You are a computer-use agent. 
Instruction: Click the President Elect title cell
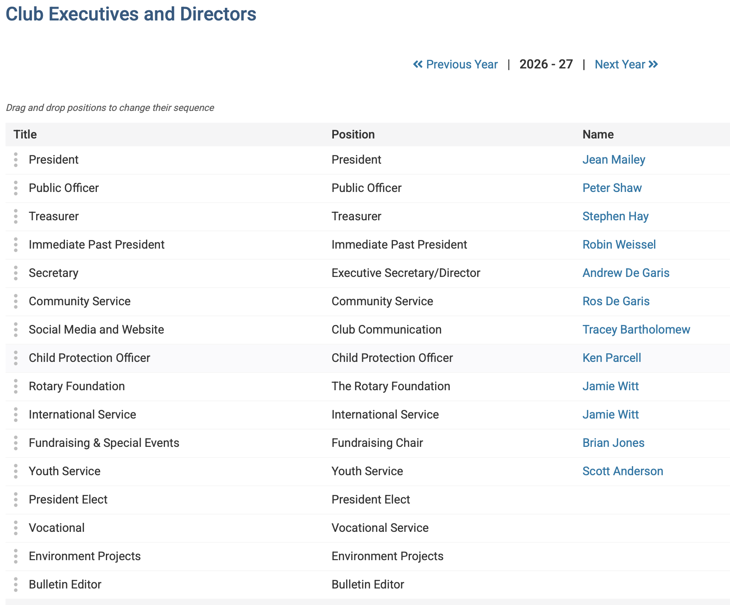tap(68, 500)
